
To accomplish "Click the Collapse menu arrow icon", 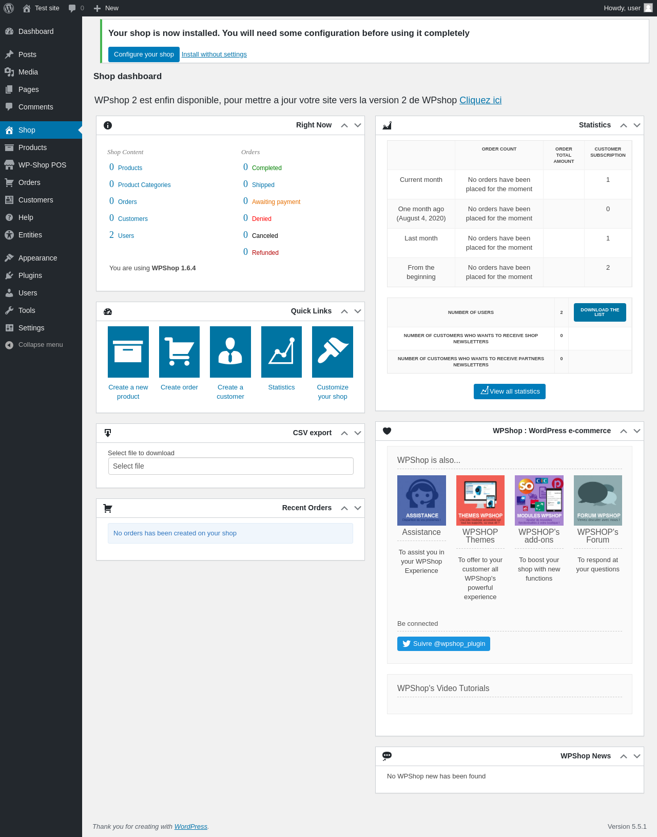I will tap(9, 345).
